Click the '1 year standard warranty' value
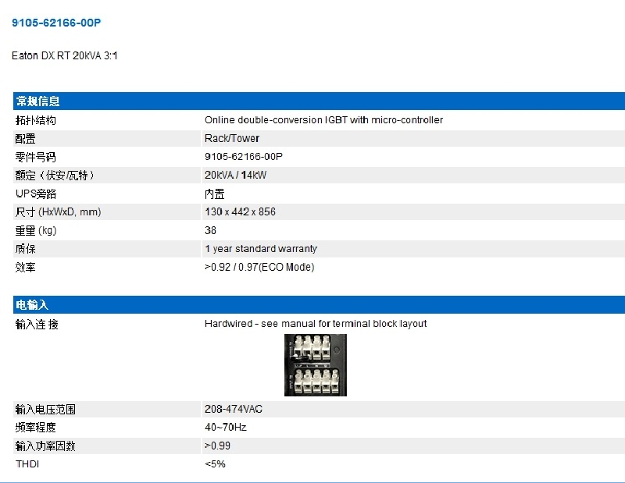Screen dimensions: 625x483 click(261, 249)
